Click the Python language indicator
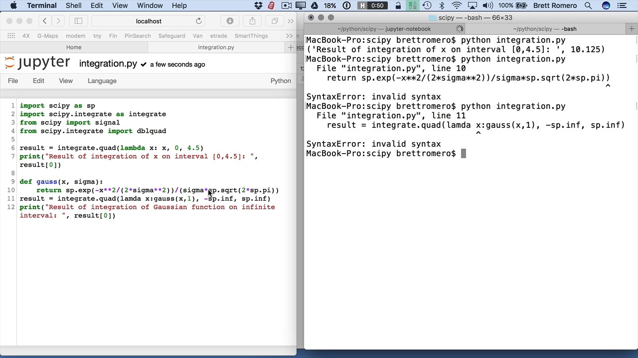Viewport: 638px width, 358px height. pyautogui.click(x=281, y=81)
